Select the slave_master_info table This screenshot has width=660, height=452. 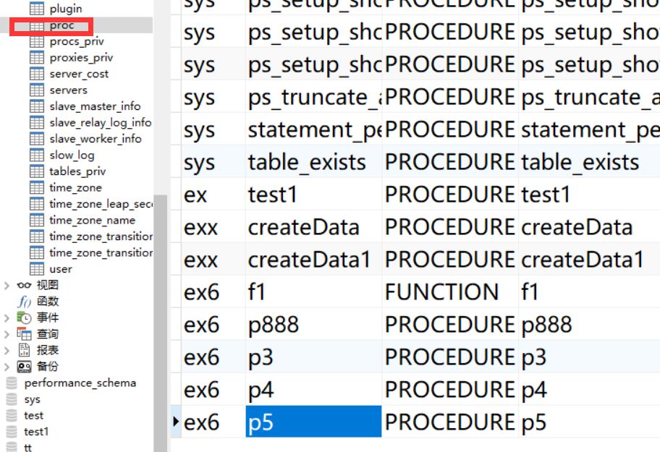95,106
